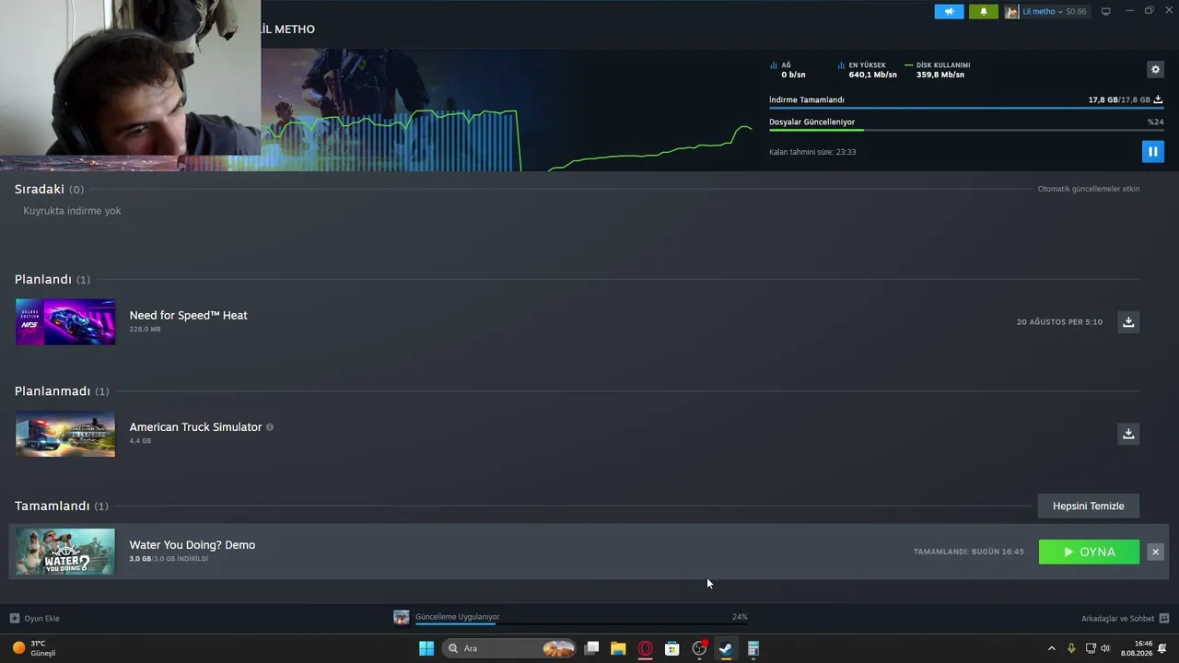Viewport: 1179px width, 663px height.
Task: Click the Kuyrukta indirme yok message
Action: [72, 211]
